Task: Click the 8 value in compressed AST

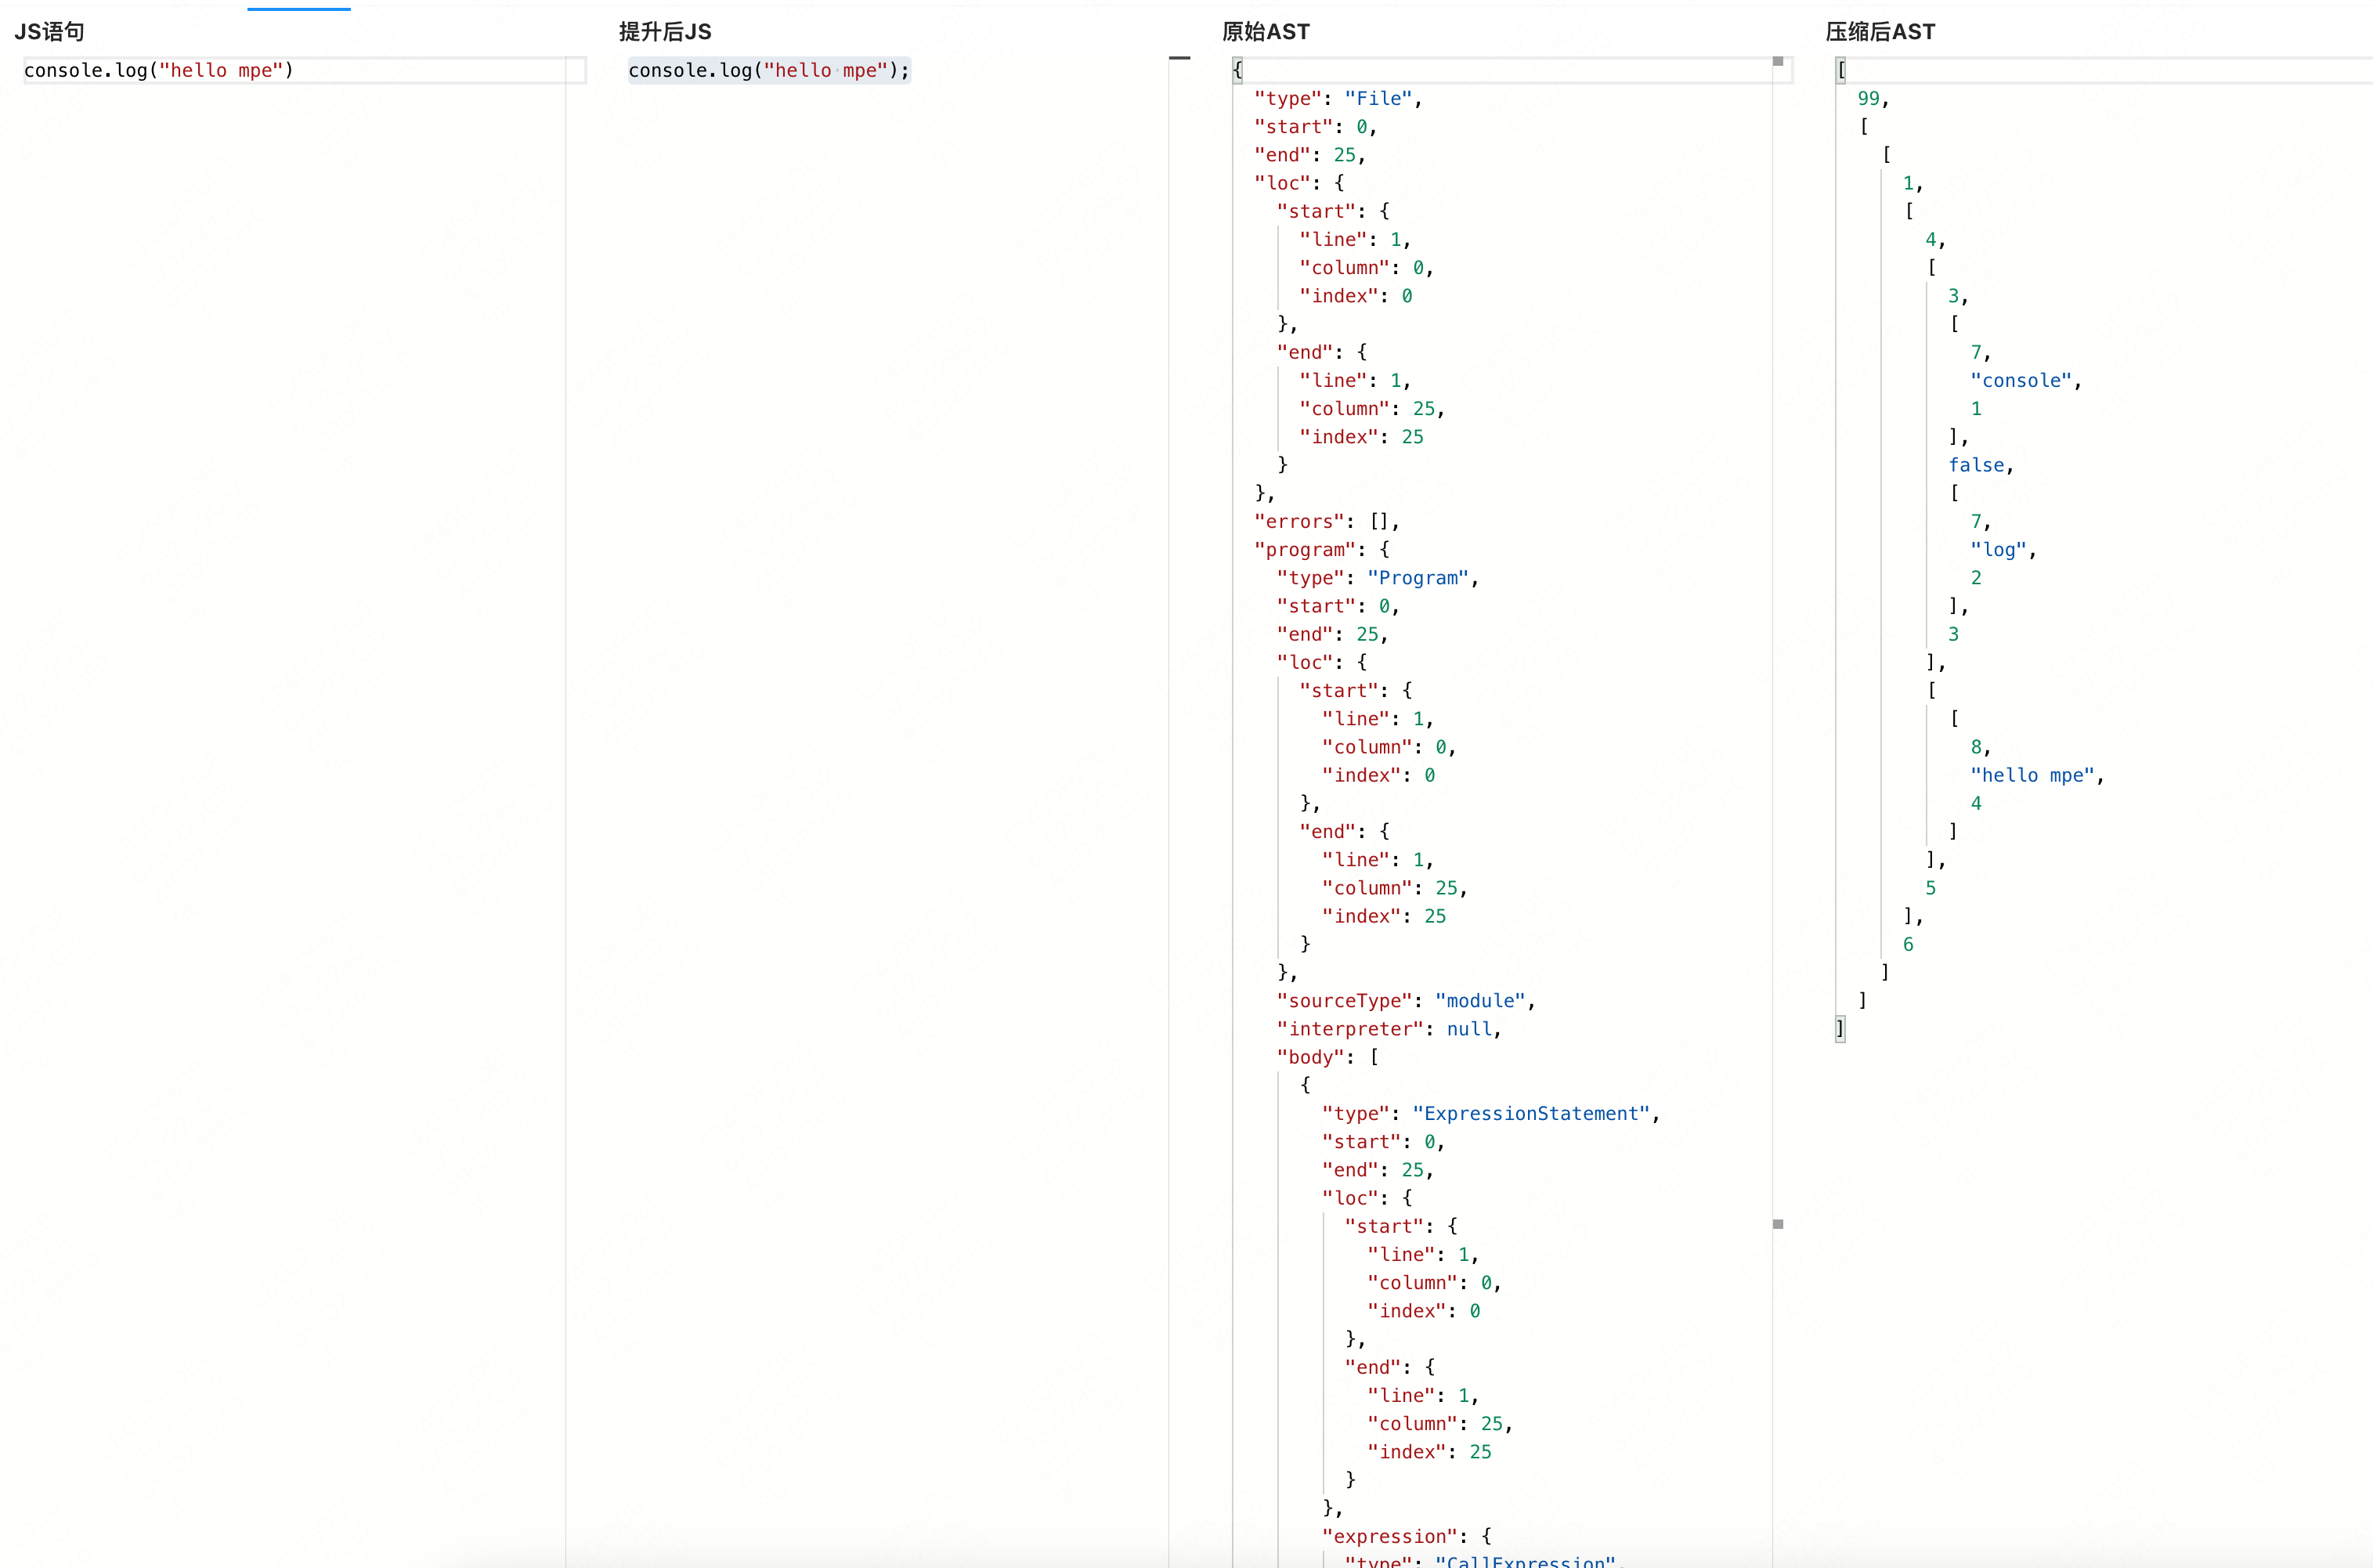Action: (x=1976, y=747)
